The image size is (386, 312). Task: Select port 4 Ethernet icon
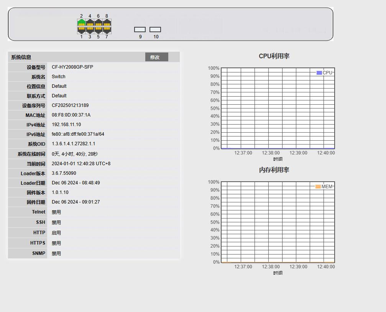coord(90,23)
